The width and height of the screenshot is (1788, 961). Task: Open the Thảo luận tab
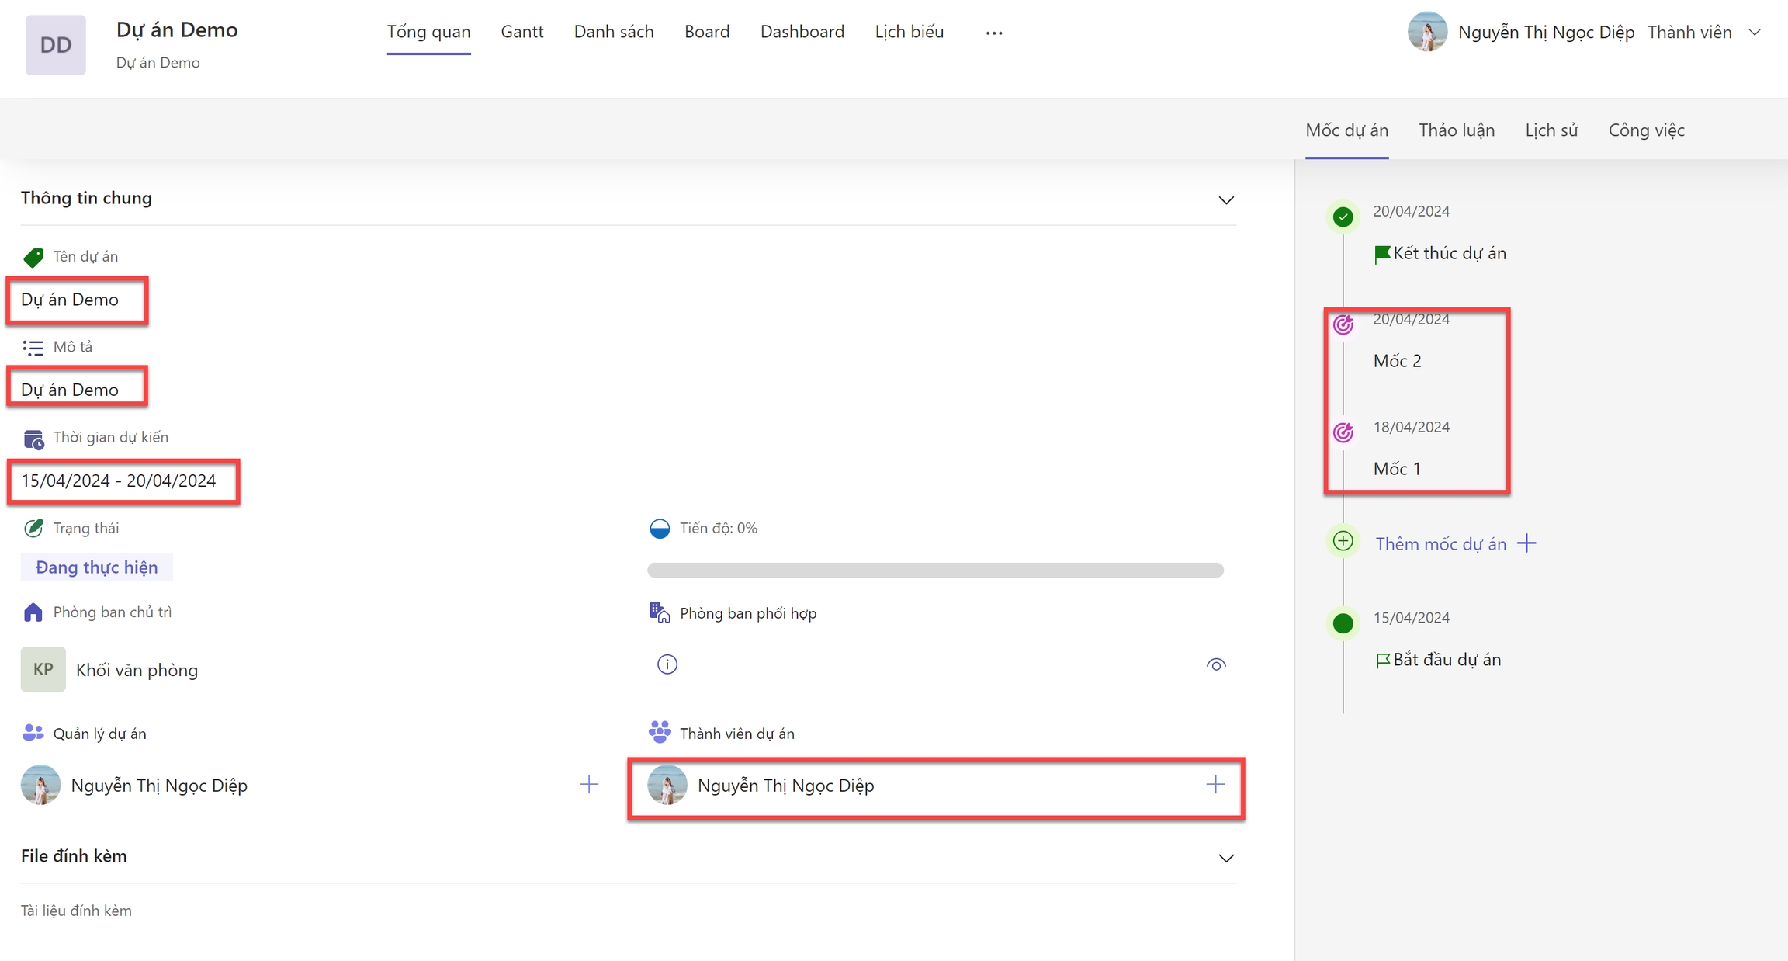(x=1457, y=130)
